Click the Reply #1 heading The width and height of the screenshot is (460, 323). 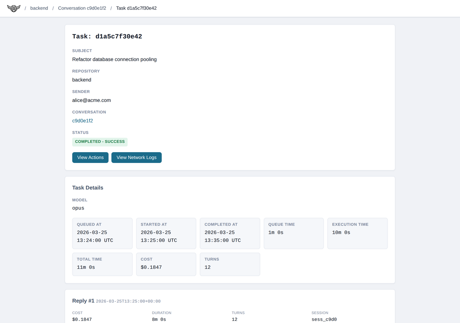pos(83,301)
